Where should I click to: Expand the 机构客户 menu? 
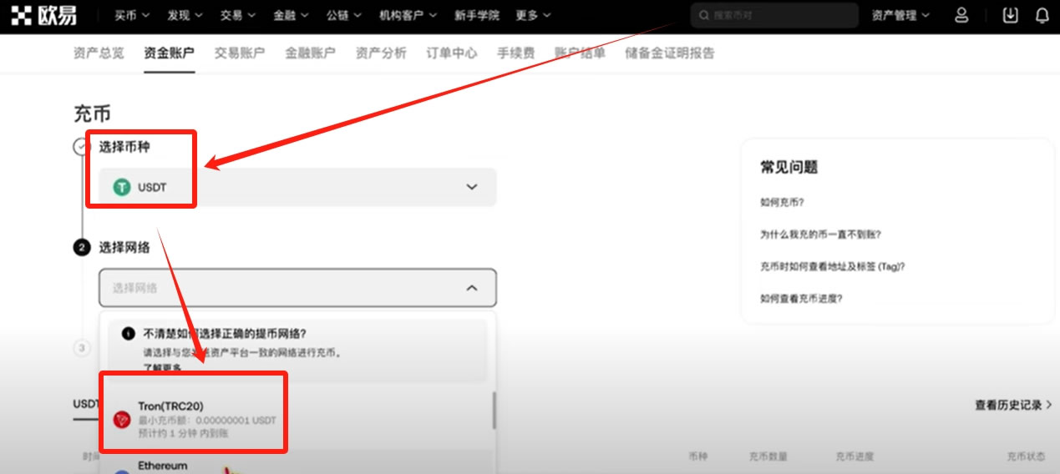[408, 15]
